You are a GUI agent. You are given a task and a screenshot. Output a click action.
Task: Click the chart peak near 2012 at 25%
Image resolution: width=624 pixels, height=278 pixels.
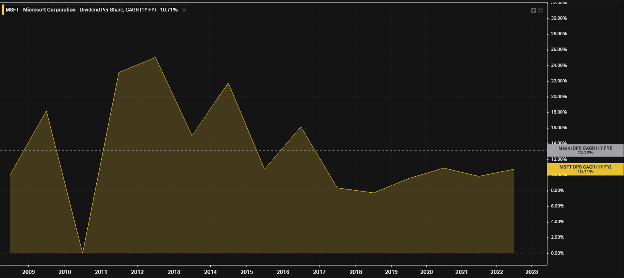click(x=155, y=57)
